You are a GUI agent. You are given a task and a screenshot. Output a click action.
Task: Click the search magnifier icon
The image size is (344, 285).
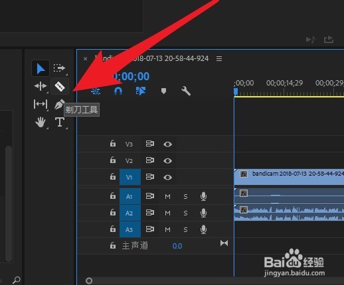coord(17,280)
